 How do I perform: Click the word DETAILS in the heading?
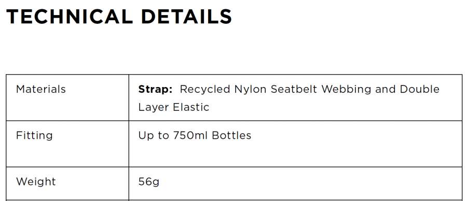[186, 17]
